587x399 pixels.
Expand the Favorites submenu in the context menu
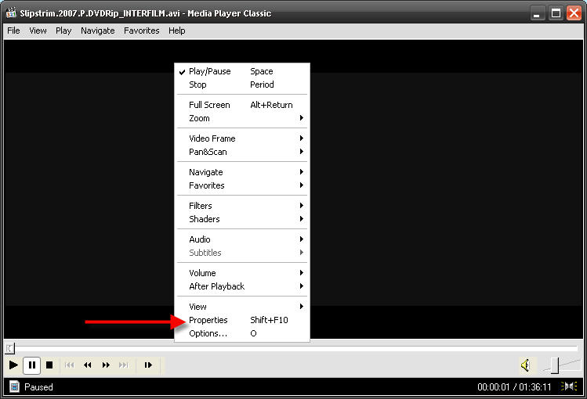point(242,185)
